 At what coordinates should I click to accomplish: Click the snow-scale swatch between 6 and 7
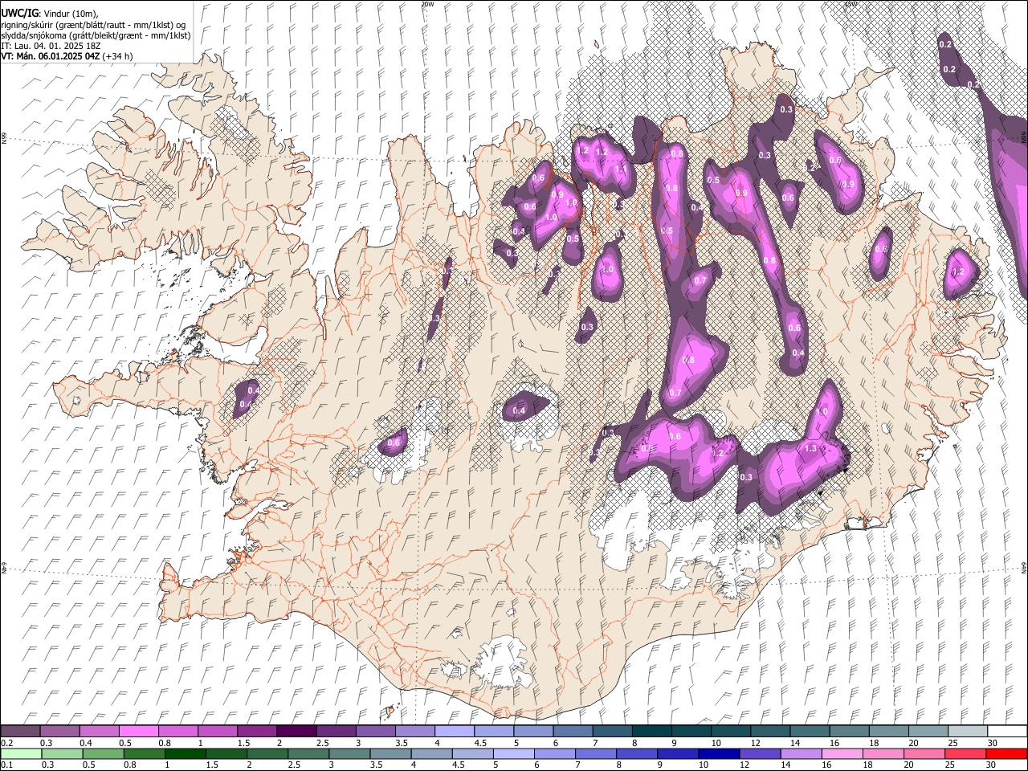coord(573,731)
